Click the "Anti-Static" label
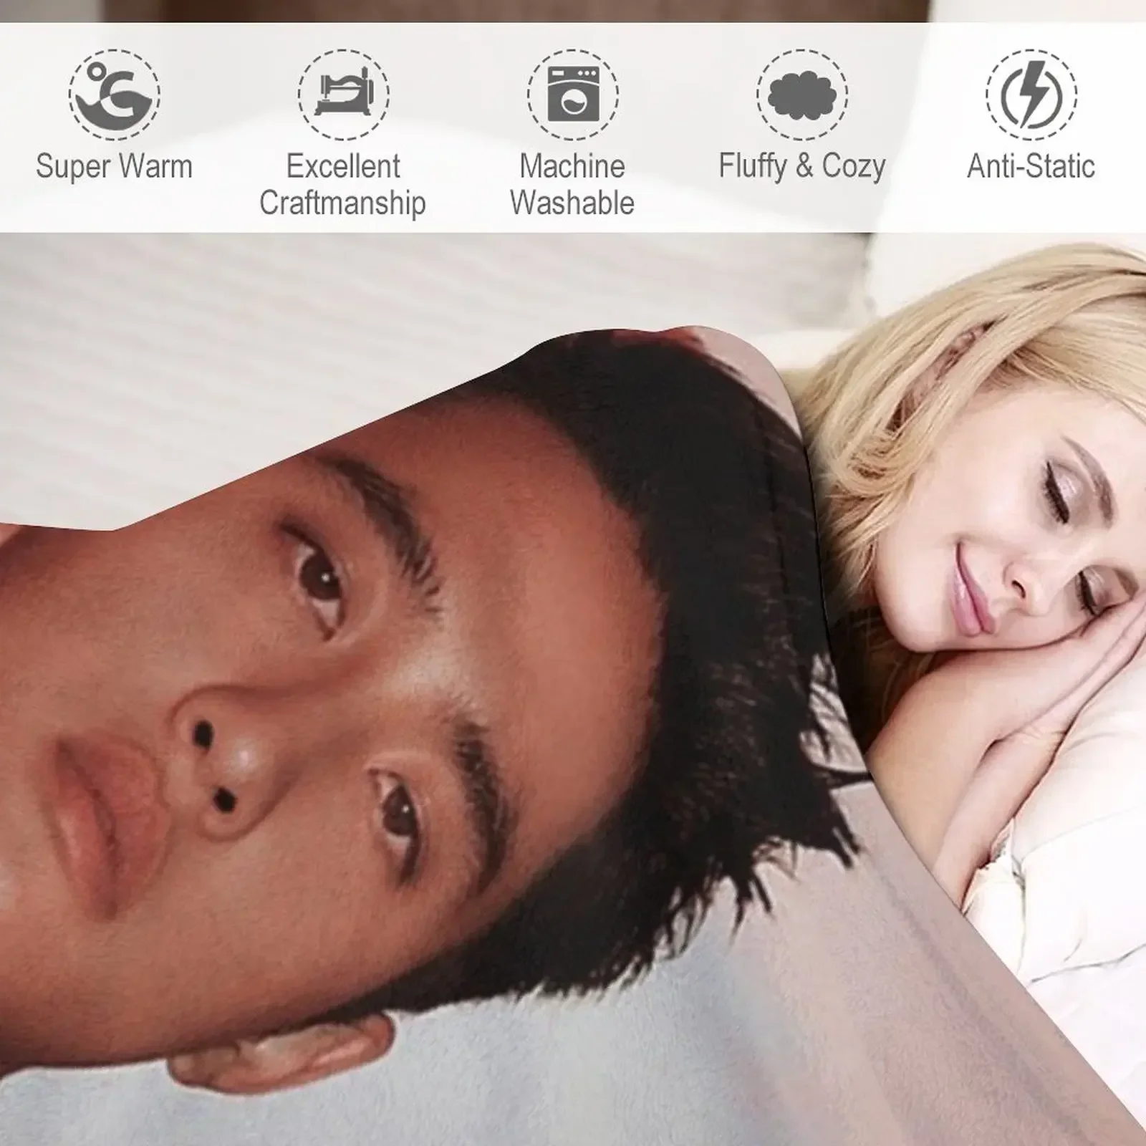Viewport: 1146px width, 1146px height. click(1031, 167)
